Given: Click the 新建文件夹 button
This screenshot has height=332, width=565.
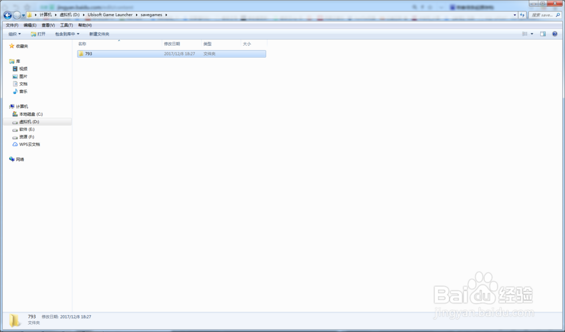Looking at the screenshot, I should coord(99,34).
